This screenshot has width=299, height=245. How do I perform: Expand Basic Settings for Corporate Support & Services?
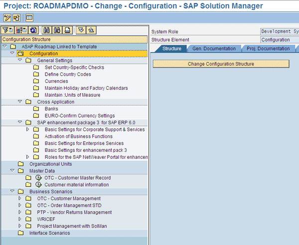(x=27, y=129)
